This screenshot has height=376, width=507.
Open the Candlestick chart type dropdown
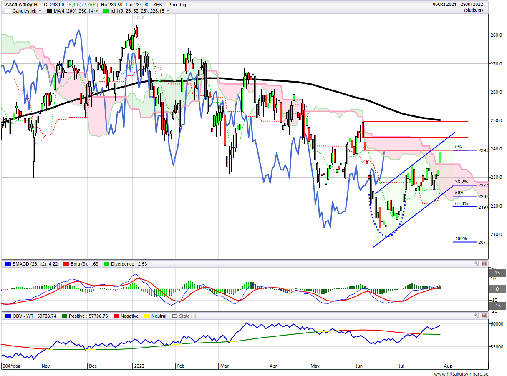click(x=40, y=11)
